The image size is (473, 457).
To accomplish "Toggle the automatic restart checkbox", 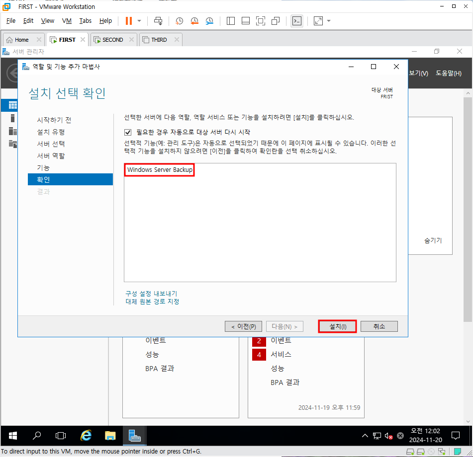I will [x=128, y=132].
